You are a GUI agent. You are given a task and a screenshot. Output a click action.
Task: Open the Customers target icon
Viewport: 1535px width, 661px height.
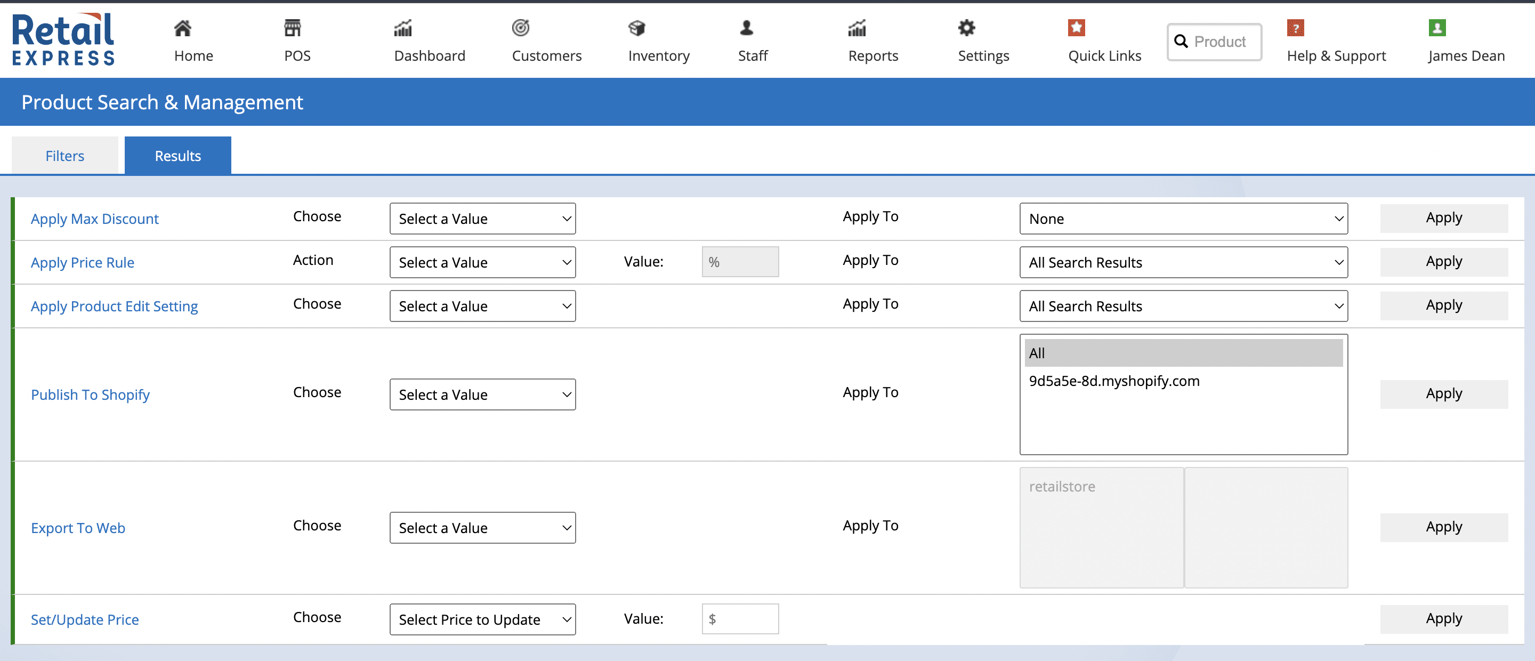click(x=521, y=27)
